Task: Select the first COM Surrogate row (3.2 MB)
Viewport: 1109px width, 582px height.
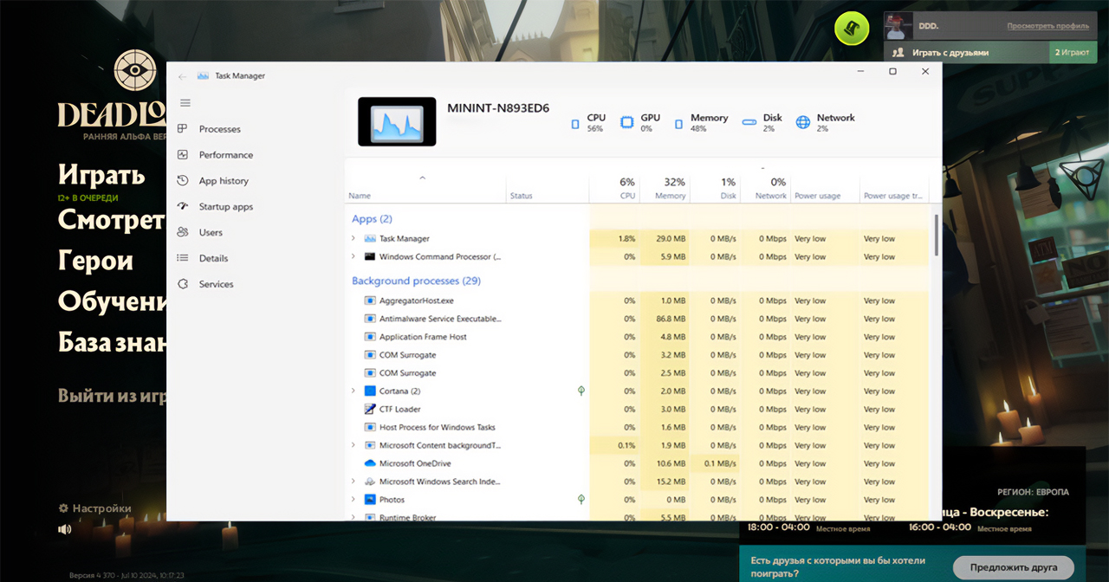Action: [637, 355]
